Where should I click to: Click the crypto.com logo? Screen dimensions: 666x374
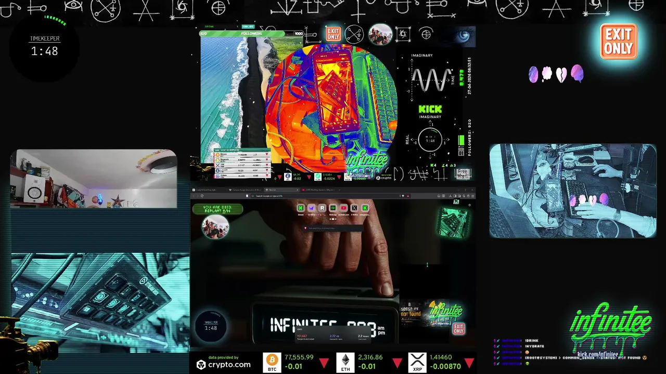click(x=223, y=365)
